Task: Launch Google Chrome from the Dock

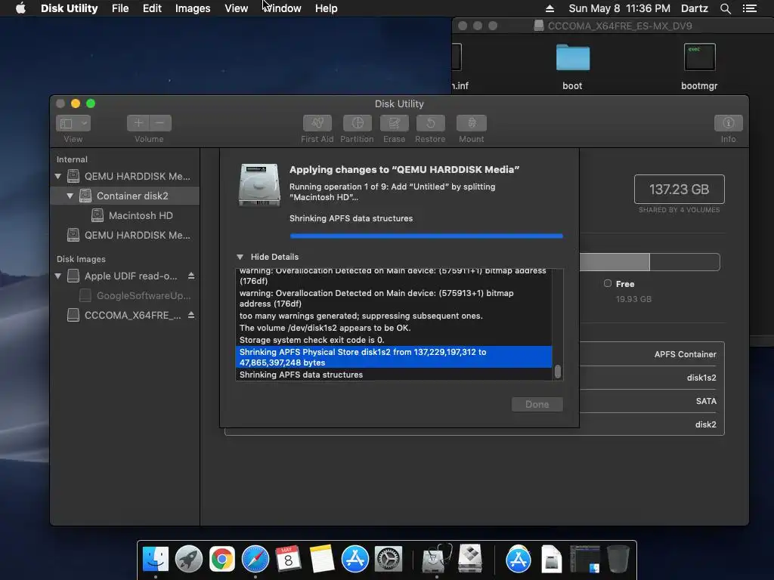Action: [x=222, y=560]
